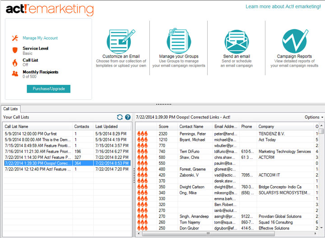Sort by the Last Updated column header
The height and width of the screenshot is (238, 325).
(x=112, y=126)
